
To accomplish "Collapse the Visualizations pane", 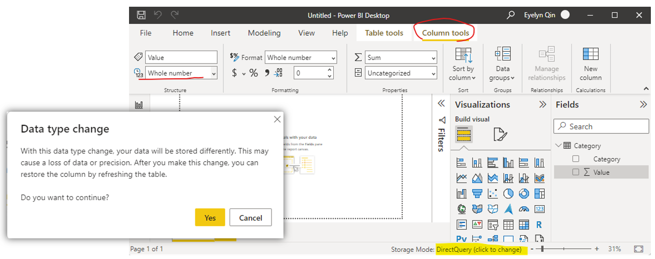I will (x=543, y=104).
